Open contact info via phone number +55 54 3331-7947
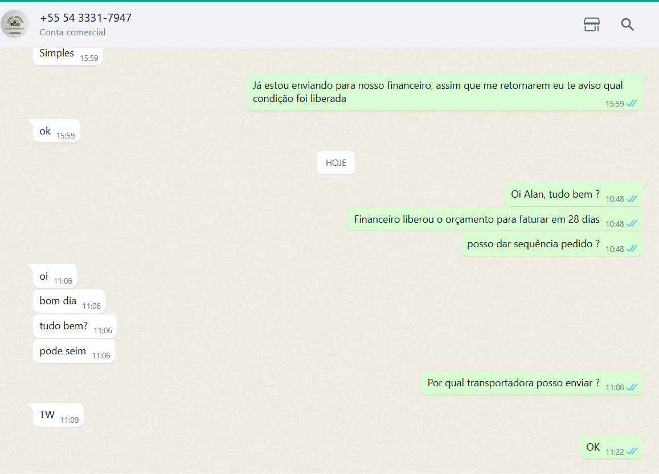Image resolution: width=659 pixels, height=474 pixels. pos(85,18)
